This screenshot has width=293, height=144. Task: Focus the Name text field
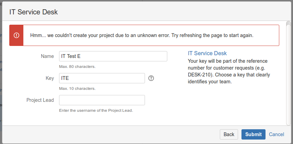click(x=113, y=56)
